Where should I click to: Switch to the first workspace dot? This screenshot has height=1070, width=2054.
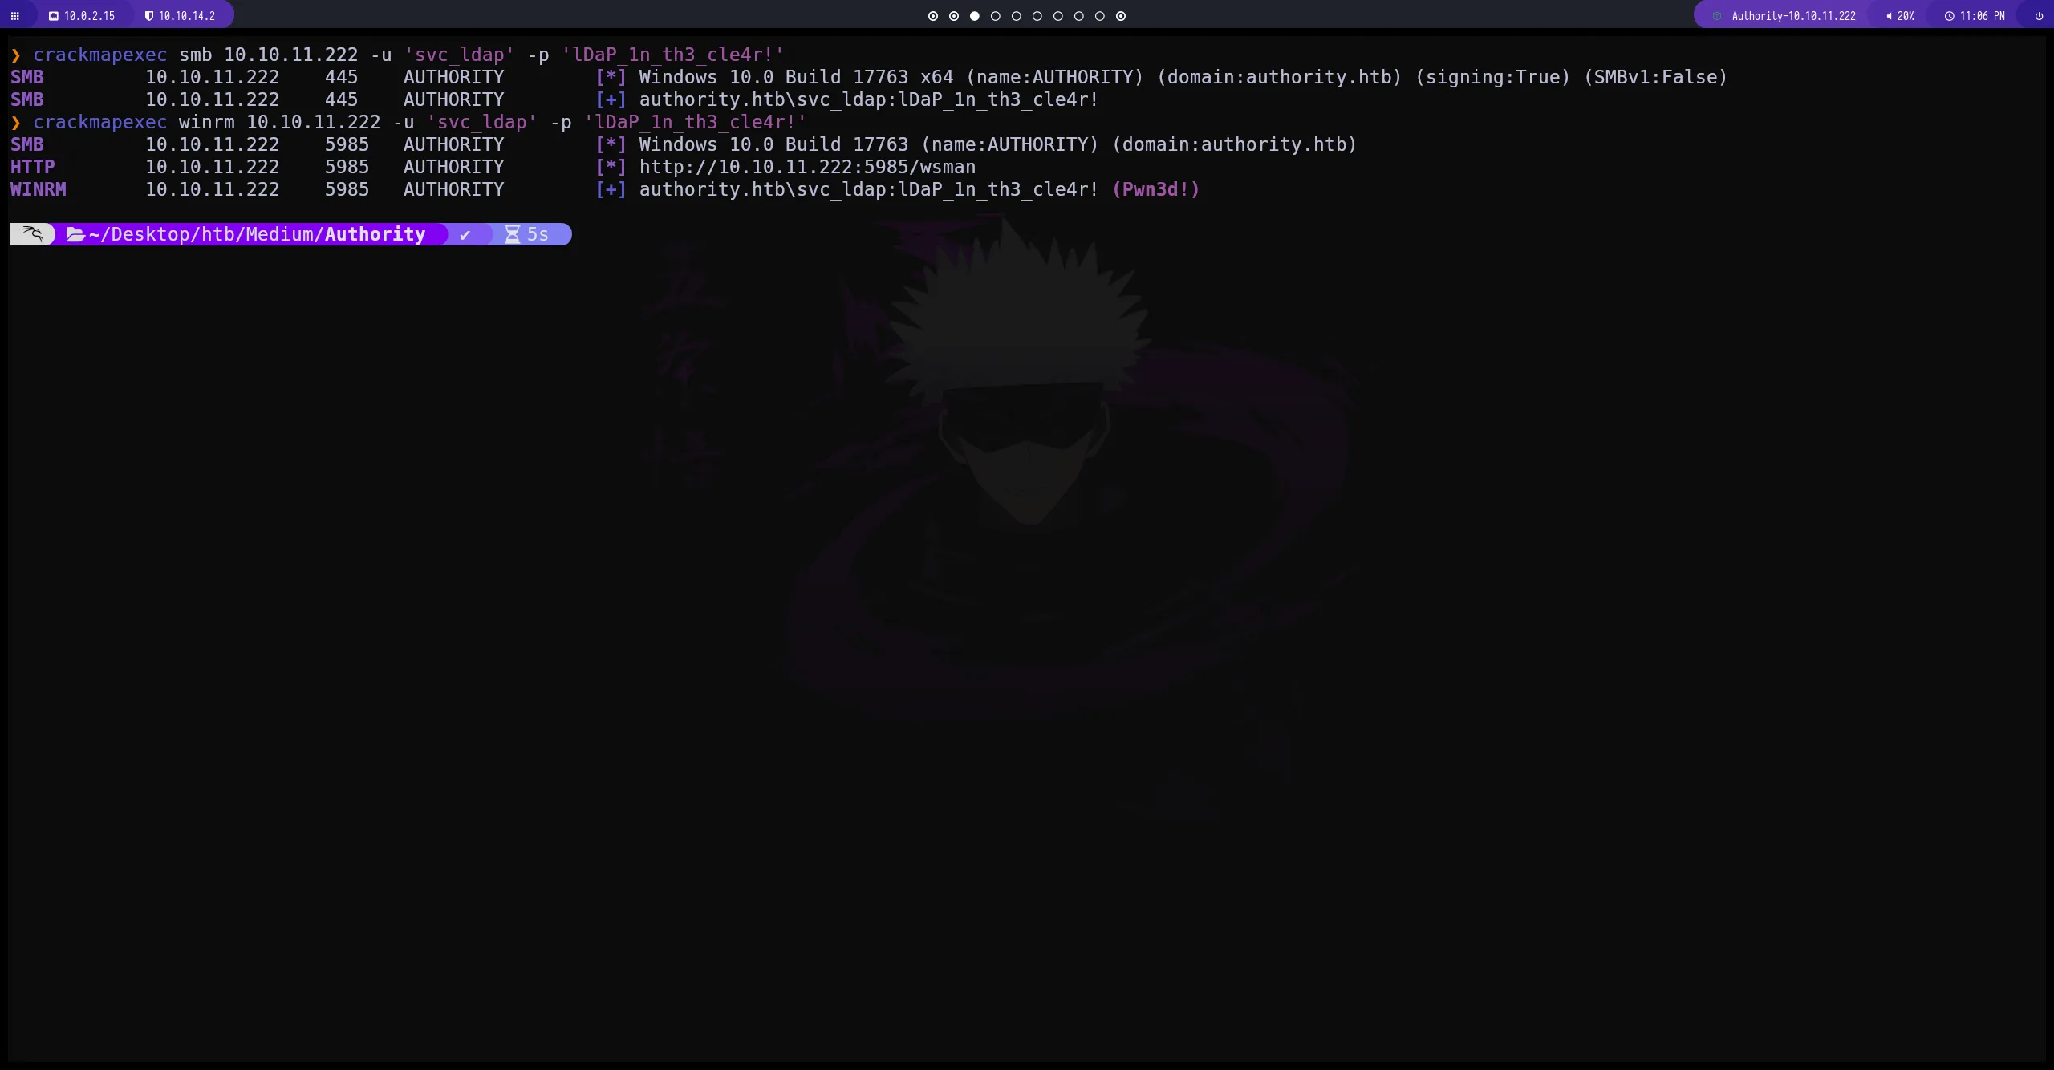tap(933, 16)
